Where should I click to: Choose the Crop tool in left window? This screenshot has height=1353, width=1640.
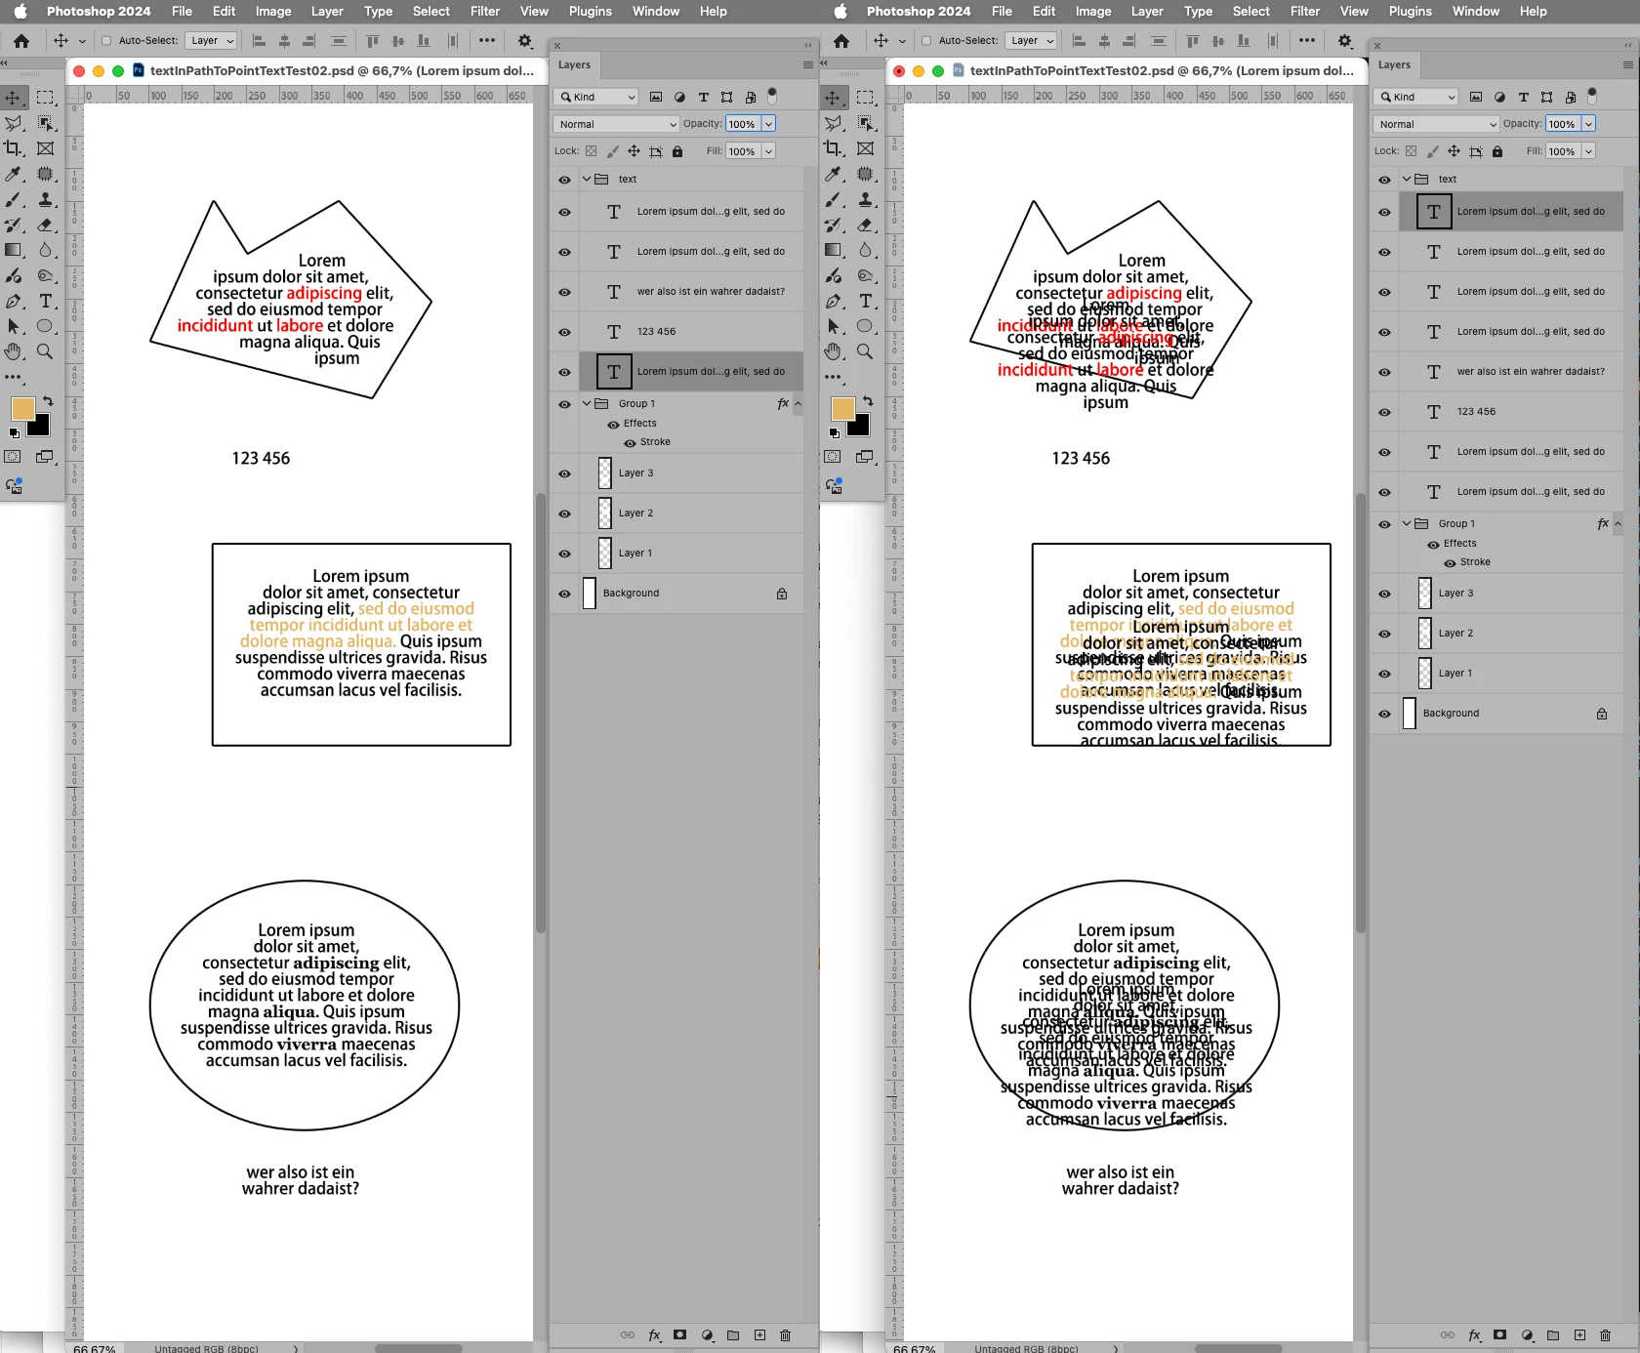tap(14, 148)
